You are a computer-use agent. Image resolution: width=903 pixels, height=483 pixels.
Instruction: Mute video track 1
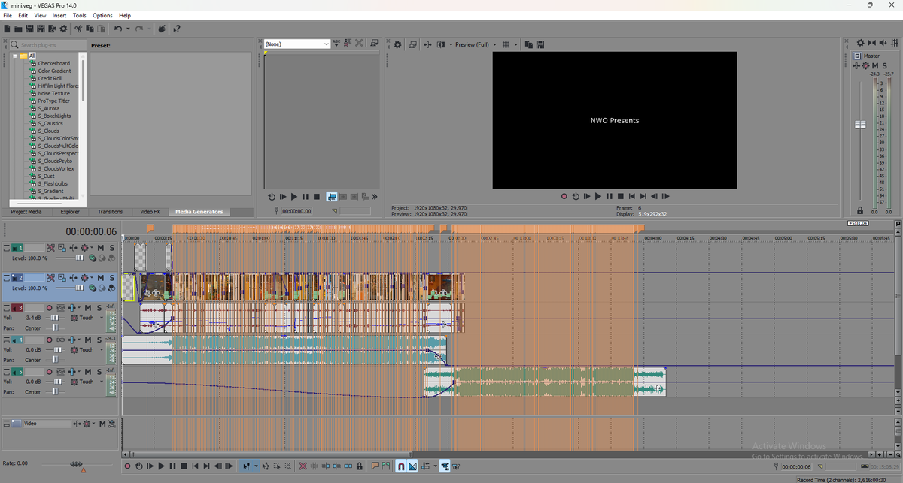point(101,247)
